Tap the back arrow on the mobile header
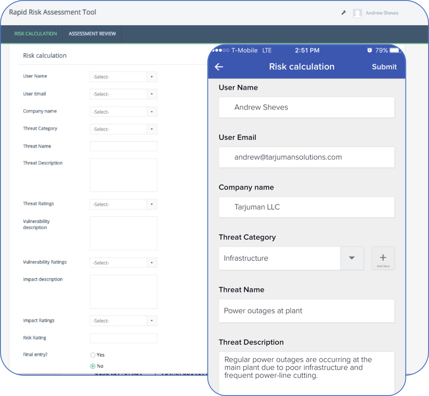This screenshot has width=429, height=396. point(219,67)
